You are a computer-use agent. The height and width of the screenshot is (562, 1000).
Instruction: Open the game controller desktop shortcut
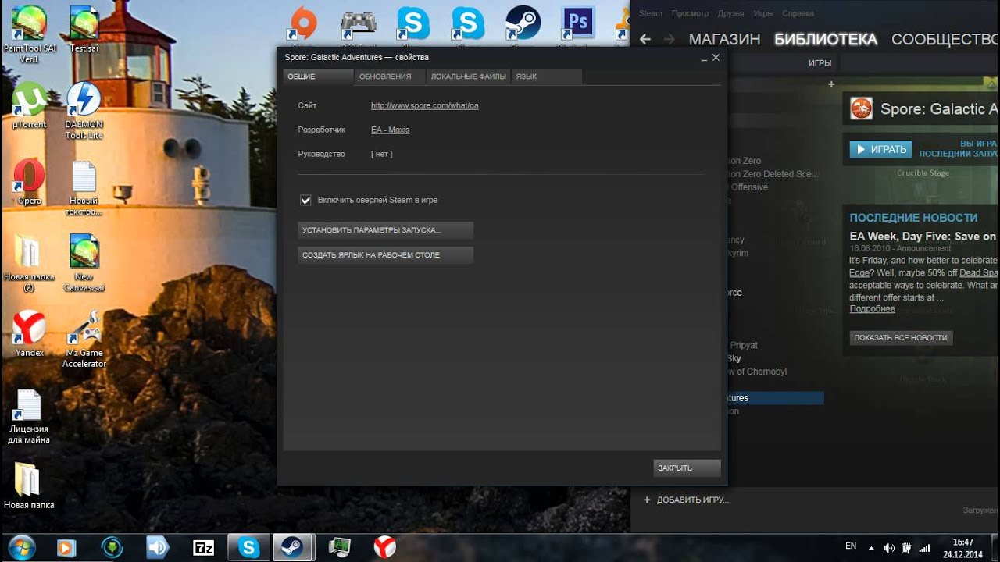(359, 23)
